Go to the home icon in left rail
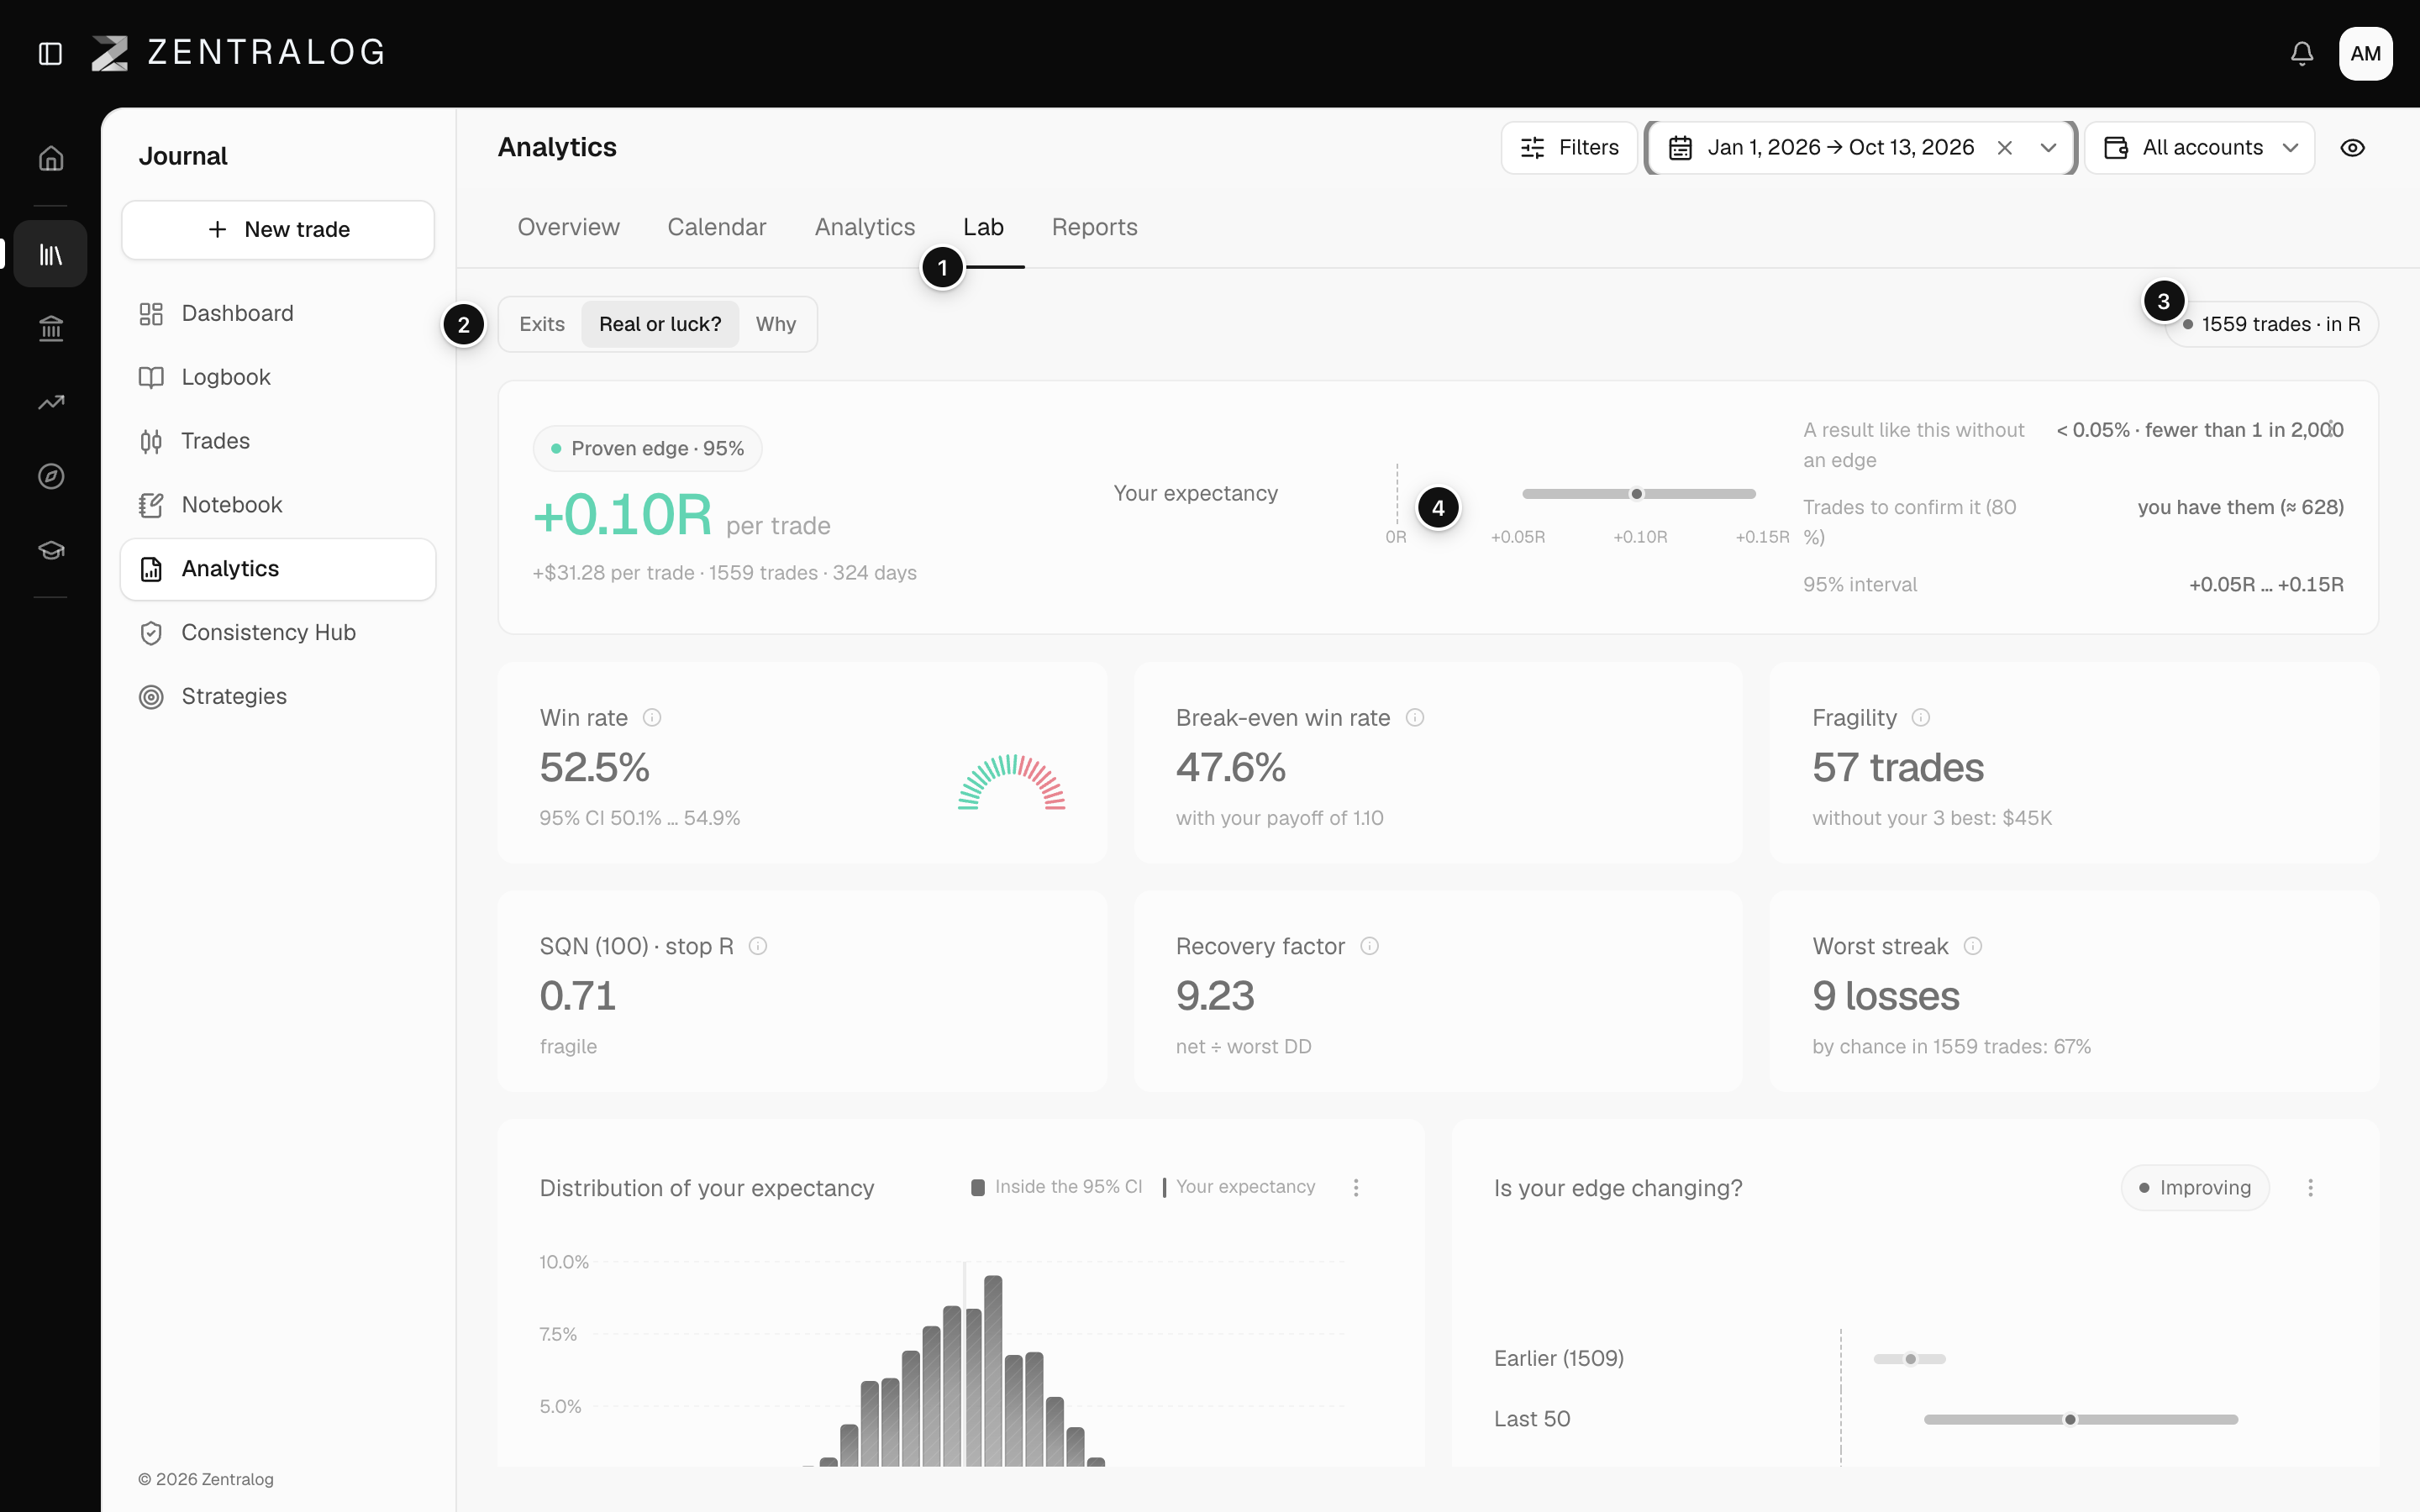The image size is (2420, 1512). point(51,158)
